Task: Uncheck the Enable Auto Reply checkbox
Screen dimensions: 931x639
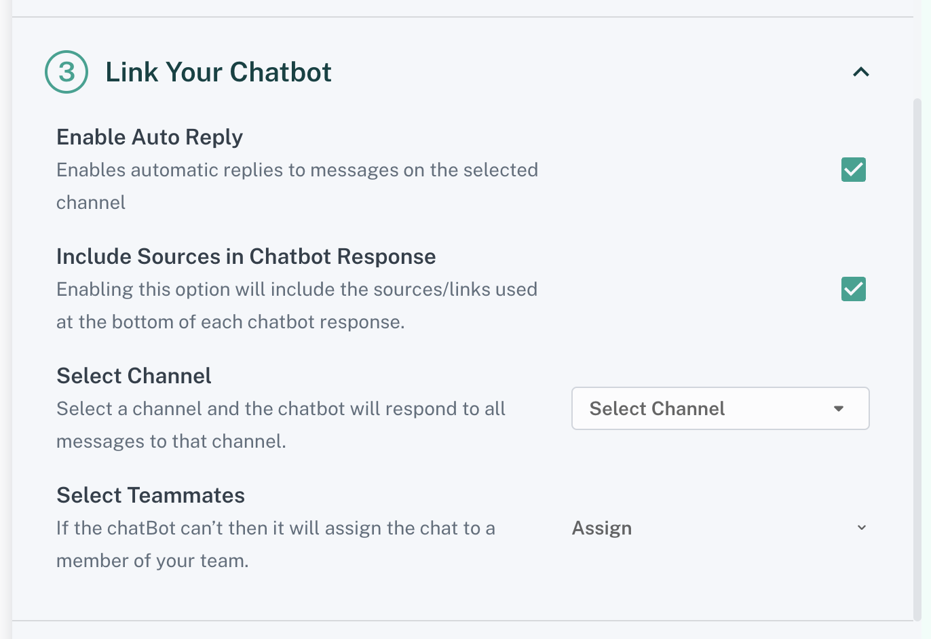Action: click(853, 170)
